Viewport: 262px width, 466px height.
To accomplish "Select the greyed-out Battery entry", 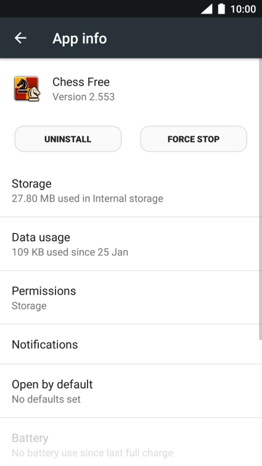I will pyautogui.click(x=129, y=442).
